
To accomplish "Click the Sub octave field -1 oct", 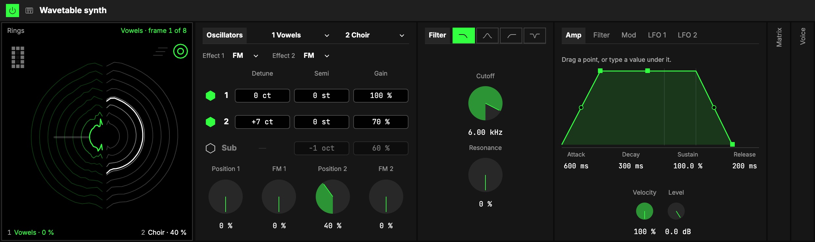I will (x=322, y=148).
